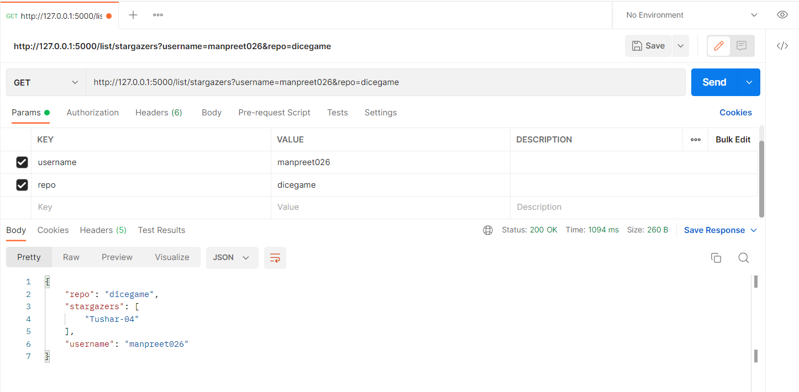Open the JSON response format dropdown
The width and height of the screenshot is (799, 392).
pos(232,257)
